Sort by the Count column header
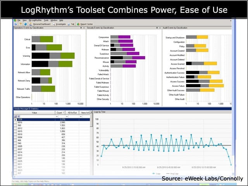This screenshot has width=248, height=186. click(60, 113)
